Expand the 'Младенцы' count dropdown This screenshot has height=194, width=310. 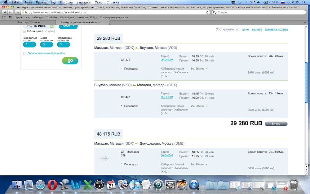(x=64, y=44)
